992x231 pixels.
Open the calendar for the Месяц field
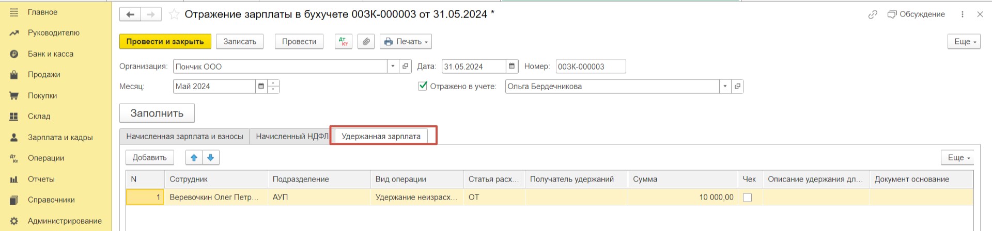(261, 86)
